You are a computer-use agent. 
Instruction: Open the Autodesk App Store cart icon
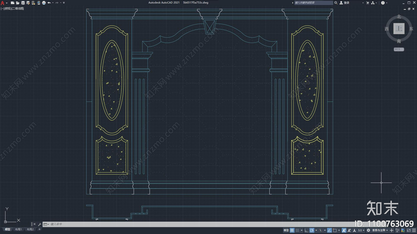[367, 3]
